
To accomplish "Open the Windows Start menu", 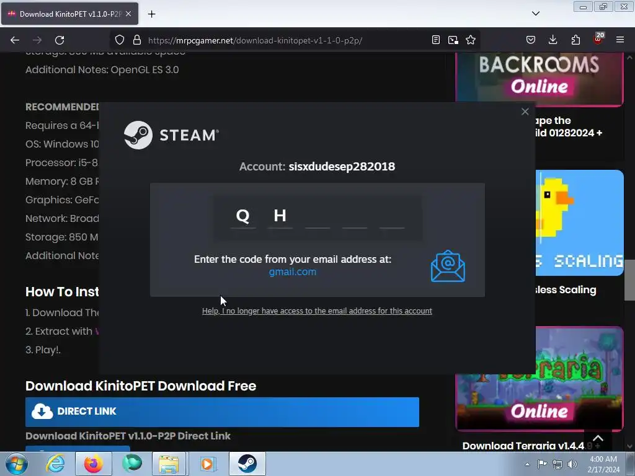I will pyautogui.click(x=17, y=464).
